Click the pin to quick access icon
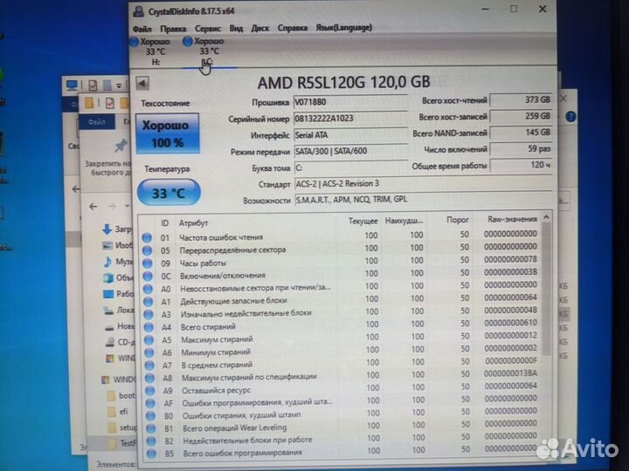629x471 pixels. click(x=121, y=146)
